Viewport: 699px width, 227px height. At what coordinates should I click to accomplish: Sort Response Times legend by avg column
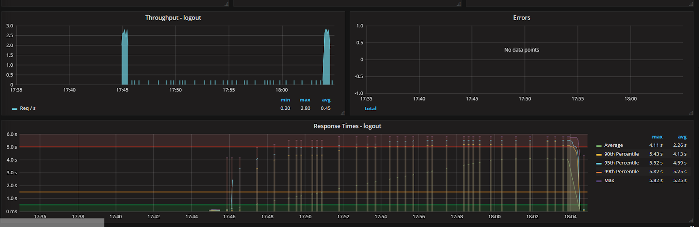click(x=682, y=137)
